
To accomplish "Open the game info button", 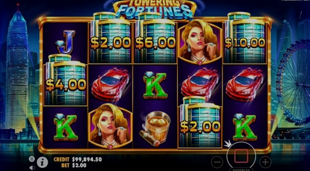I will tap(42, 162).
